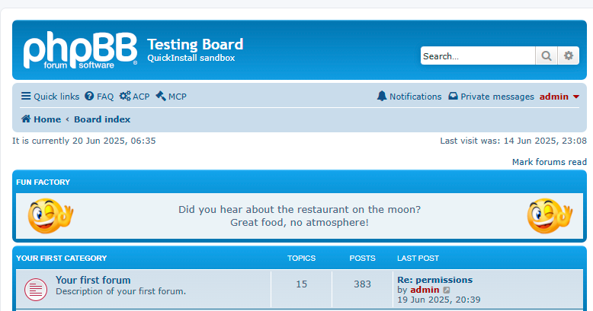Viewport: 593px width, 311px height.
Task: Click the Notifications bell icon
Action: point(382,97)
